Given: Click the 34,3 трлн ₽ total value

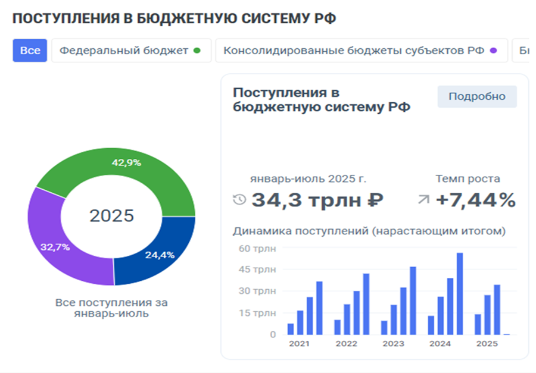Looking at the screenshot, I should point(317,200).
